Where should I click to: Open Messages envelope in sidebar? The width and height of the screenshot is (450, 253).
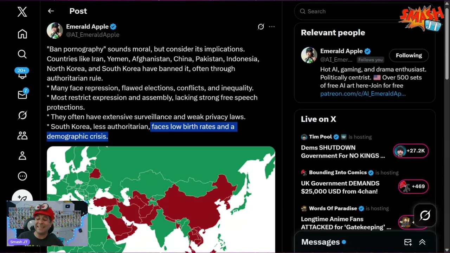[22, 95]
